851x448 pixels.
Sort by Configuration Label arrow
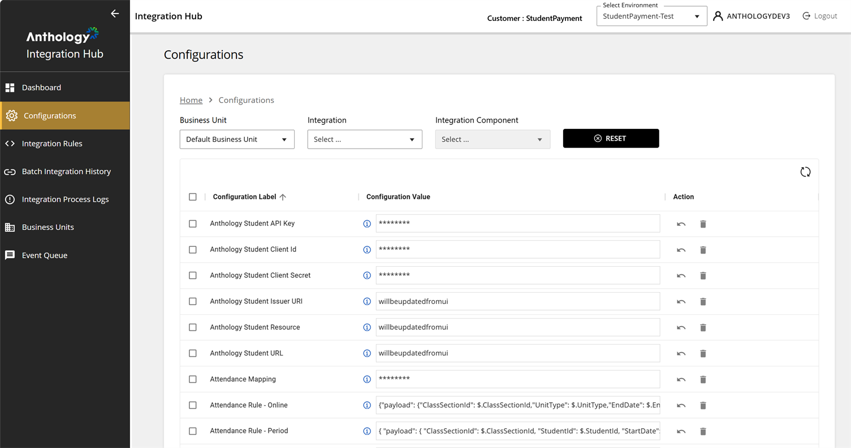tap(283, 197)
